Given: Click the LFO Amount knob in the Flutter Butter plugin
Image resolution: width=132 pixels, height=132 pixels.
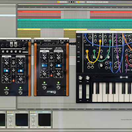Looking at the screenshot, I should click(x=44, y=57).
